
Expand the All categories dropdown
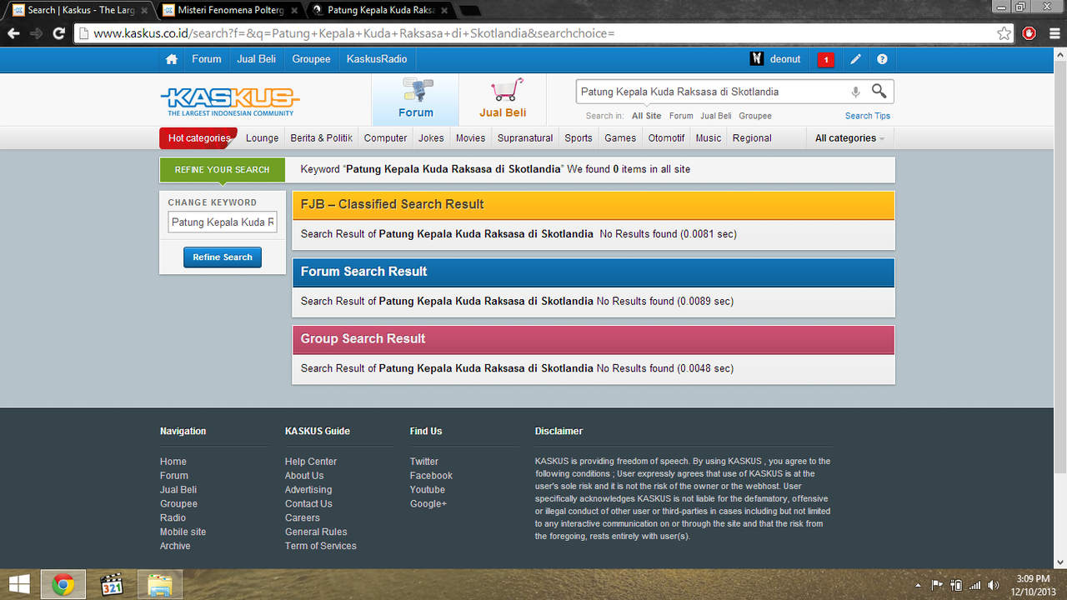click(x=849, y=138)
